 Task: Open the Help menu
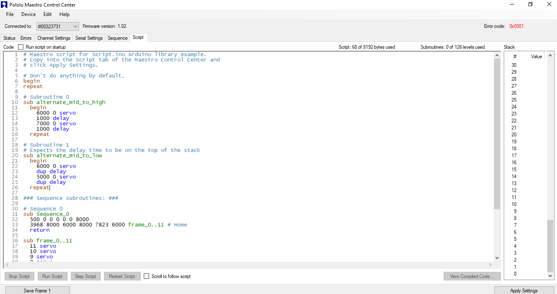[64, 14]
